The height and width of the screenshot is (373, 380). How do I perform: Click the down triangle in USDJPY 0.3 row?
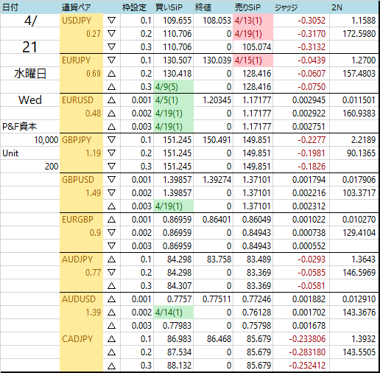(x=112, y=47)
